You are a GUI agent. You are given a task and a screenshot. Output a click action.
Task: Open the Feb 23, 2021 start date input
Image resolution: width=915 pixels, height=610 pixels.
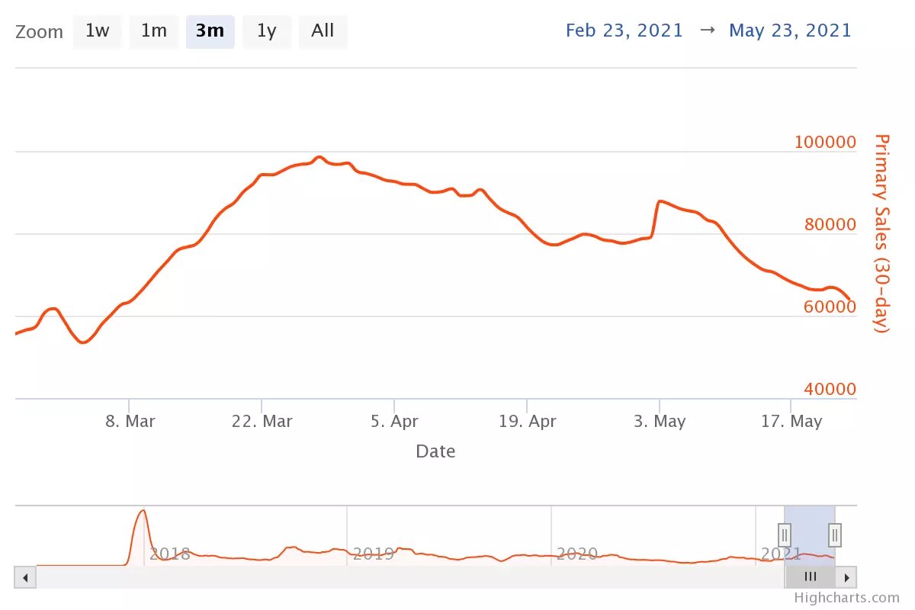click(625, 30)
